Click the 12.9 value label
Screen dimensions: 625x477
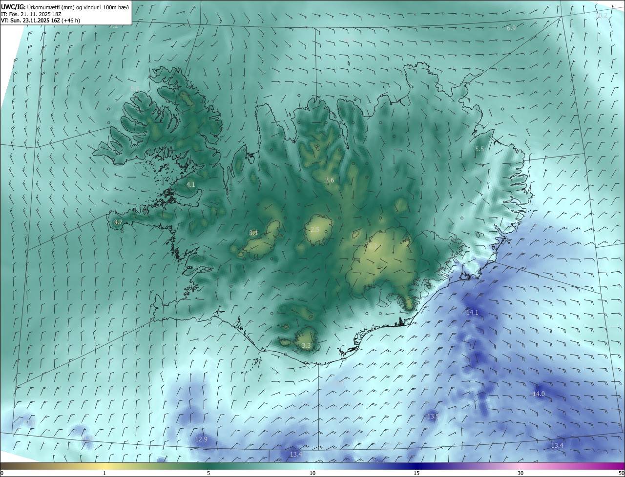(201, 439)
